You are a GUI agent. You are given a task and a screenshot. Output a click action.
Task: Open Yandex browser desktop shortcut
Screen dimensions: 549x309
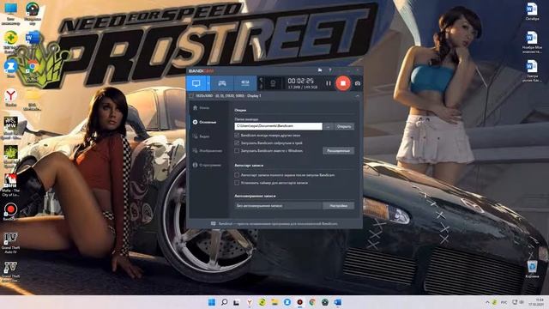click(x=10, y=98)
